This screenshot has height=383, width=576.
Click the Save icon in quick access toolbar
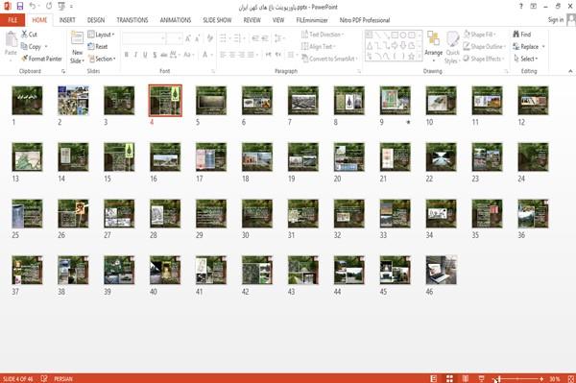(20, 7)
